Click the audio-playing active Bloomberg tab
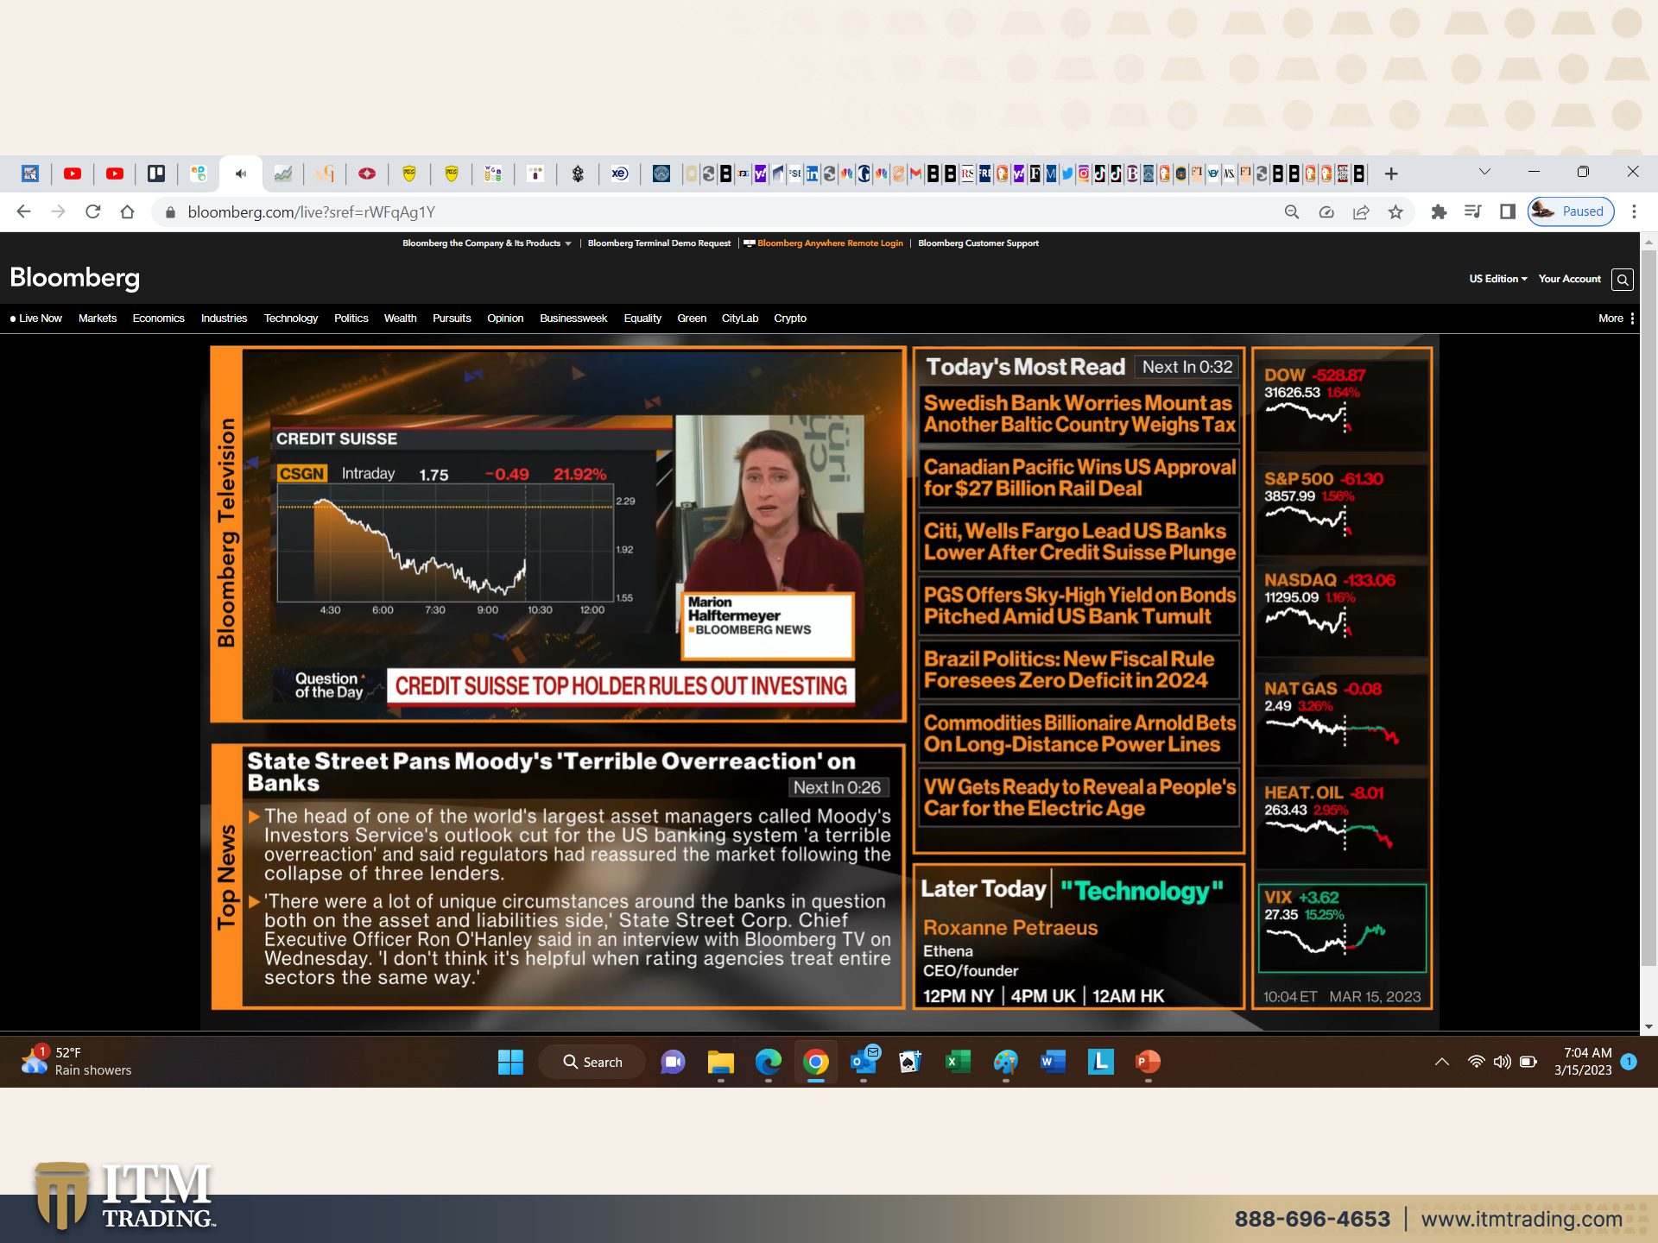 [241, 174]
